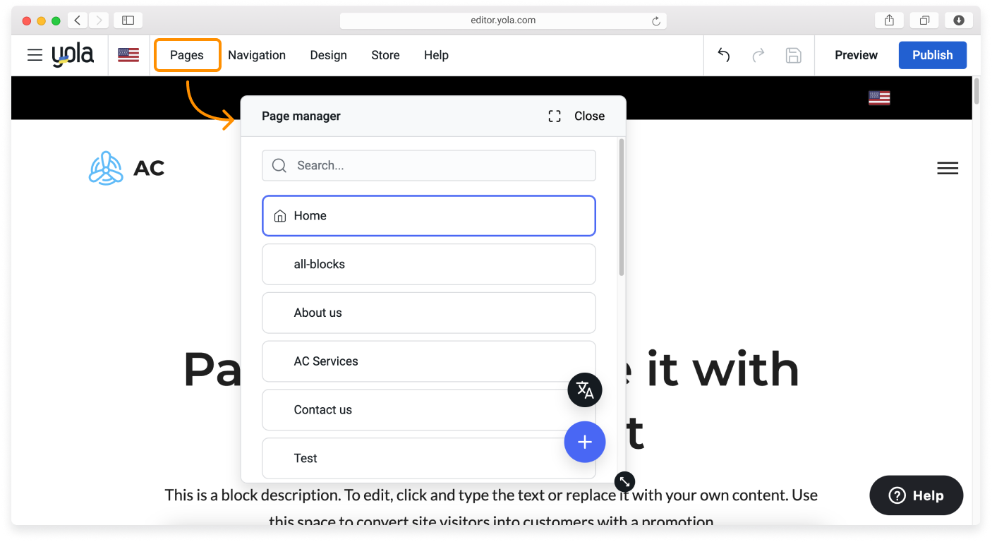The width and height of the screenshot is (992, 542).
Task: Click the save floppy disk icon
Action: [x=794, y=55]
